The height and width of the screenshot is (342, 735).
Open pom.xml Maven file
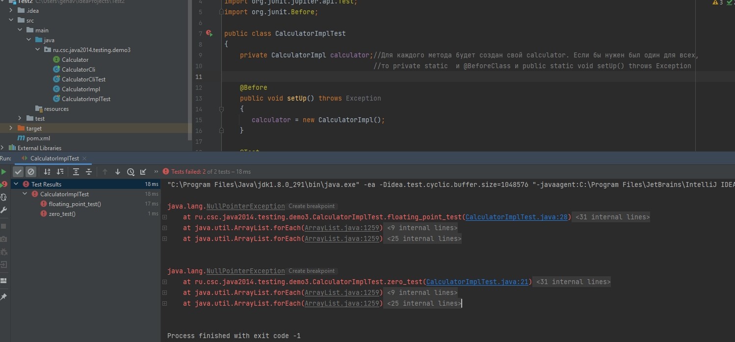(x=38, y=138)
